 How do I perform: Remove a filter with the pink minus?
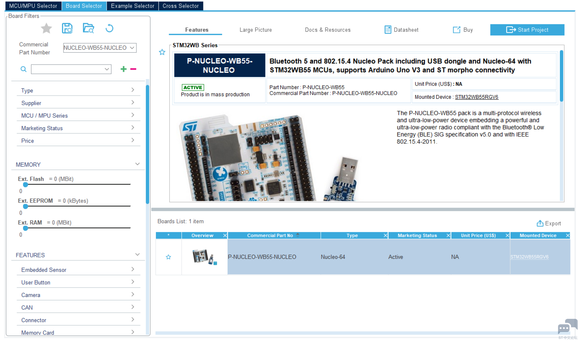(x=133, y=69)
